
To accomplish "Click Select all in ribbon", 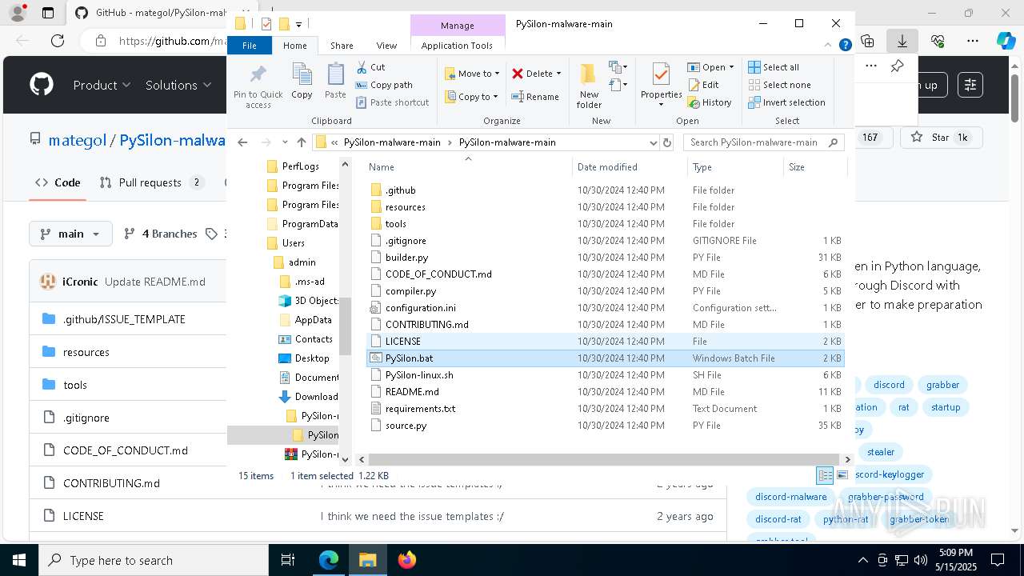I will point(774,67).
